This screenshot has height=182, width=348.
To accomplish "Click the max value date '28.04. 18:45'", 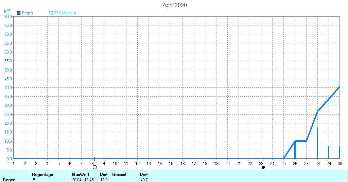I will click(x=83, y=180).
